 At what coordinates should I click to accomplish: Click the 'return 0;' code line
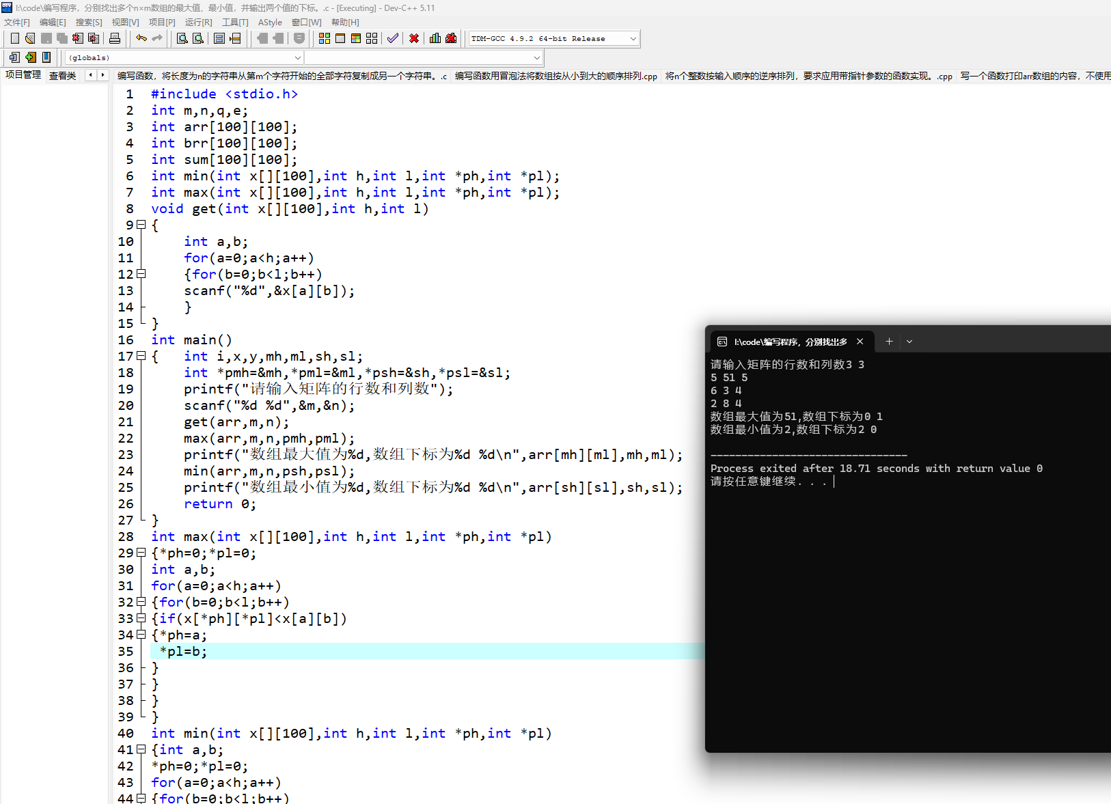click(220, 503)
